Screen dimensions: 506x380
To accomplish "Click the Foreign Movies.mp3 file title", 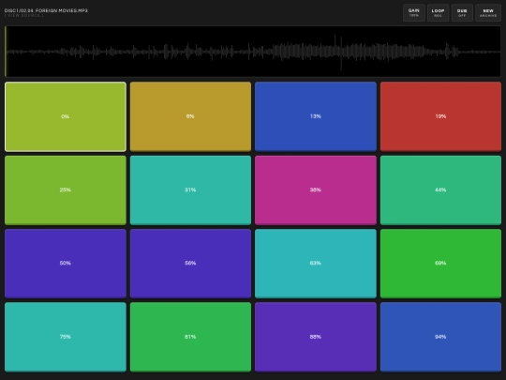I will click(46, 10).
